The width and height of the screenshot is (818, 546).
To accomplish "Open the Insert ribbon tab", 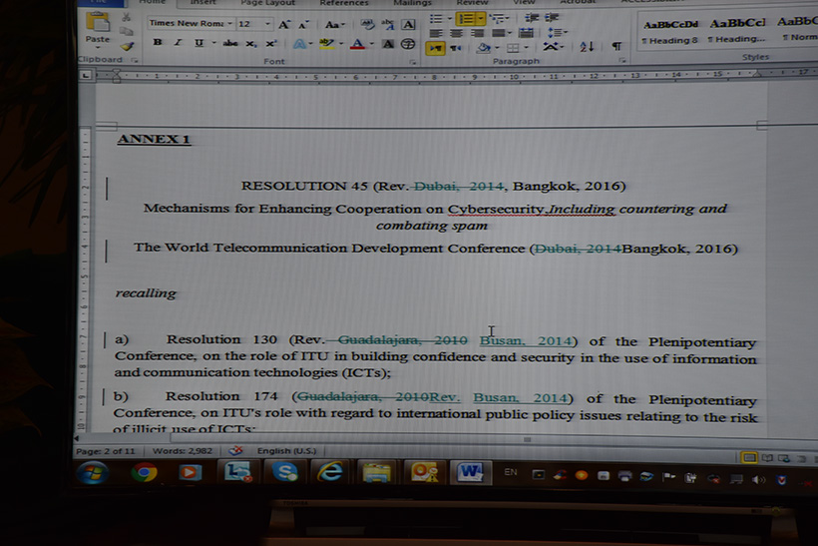I will (203, 3).
